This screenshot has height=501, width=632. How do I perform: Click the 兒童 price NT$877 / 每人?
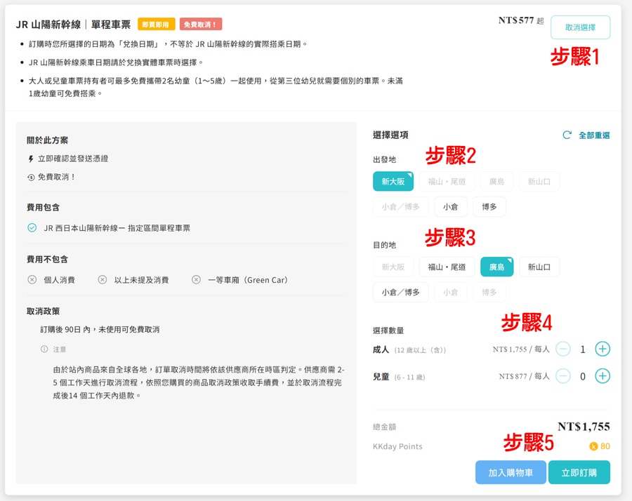point(524,376)
